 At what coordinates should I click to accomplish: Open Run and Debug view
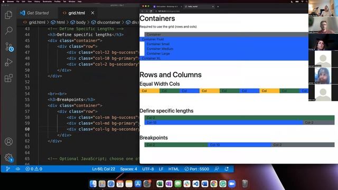(8, 62)
